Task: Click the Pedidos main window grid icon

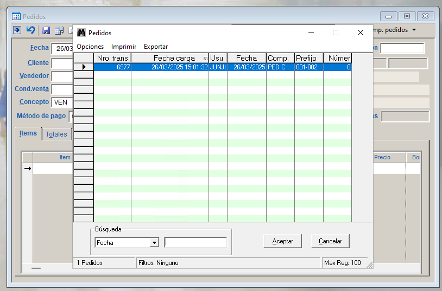Action: 16,17
